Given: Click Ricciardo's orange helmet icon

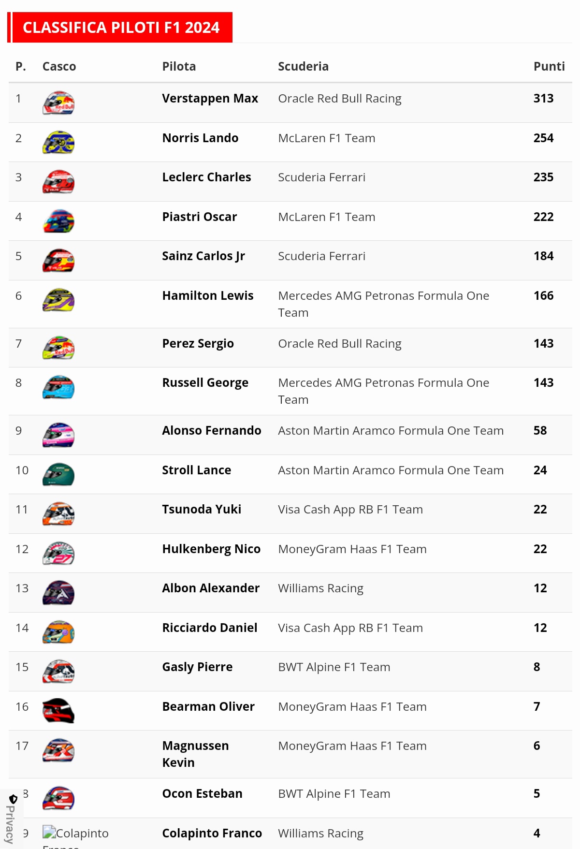Looking at the screenshot, I should point(58,632).
